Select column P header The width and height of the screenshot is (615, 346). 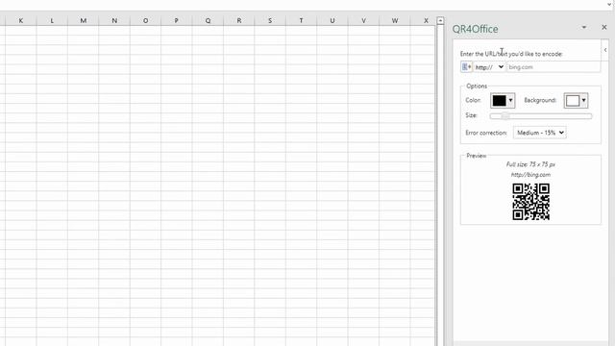[177, 20]
